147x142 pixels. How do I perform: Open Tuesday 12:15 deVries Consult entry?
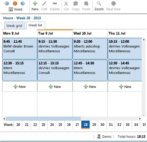[x=55, y=70]
